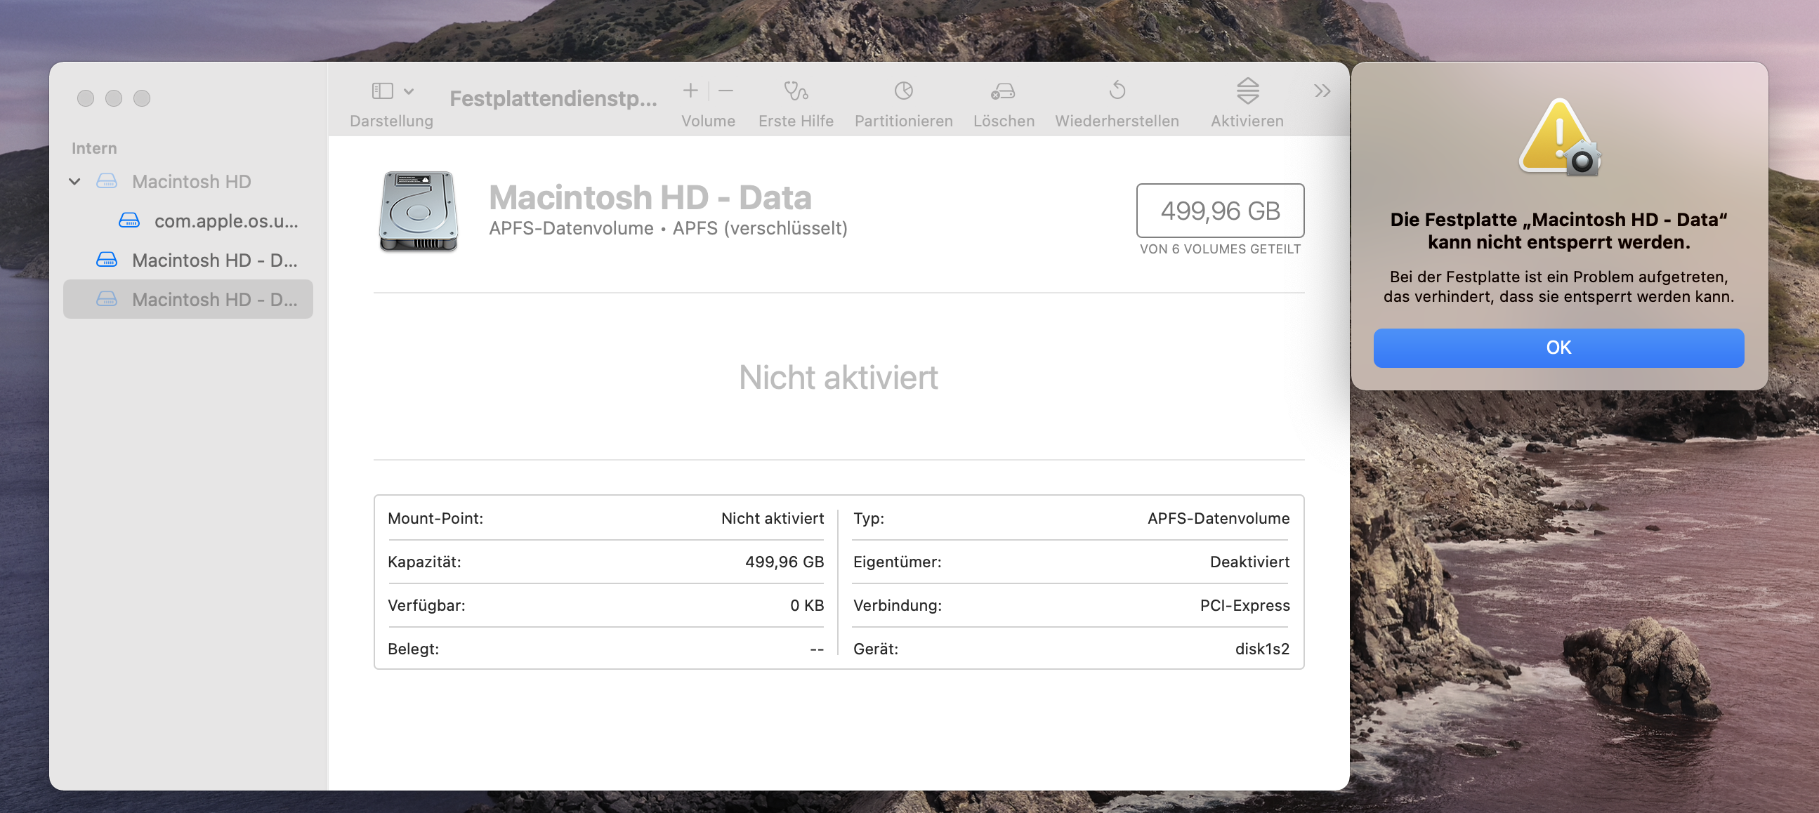The image size is (1819, 813).
Task: Open the Darstellung dropdown chevron
Action: coord(409,91)
